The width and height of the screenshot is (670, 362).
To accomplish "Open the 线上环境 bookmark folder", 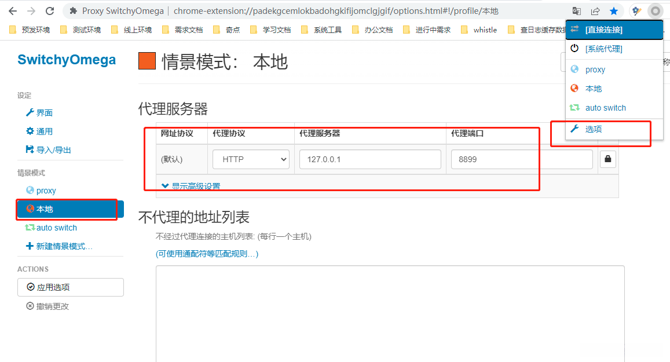I will click(131, 30).
